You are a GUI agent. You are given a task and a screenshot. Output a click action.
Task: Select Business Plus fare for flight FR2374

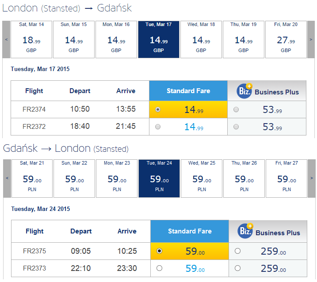click(x=236, y=109)
